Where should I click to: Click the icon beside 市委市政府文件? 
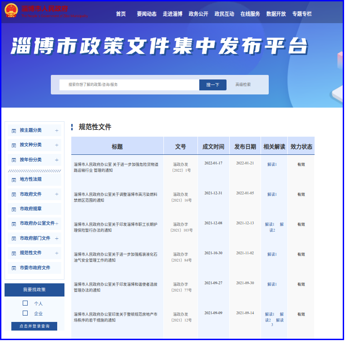tap(14, 268)
